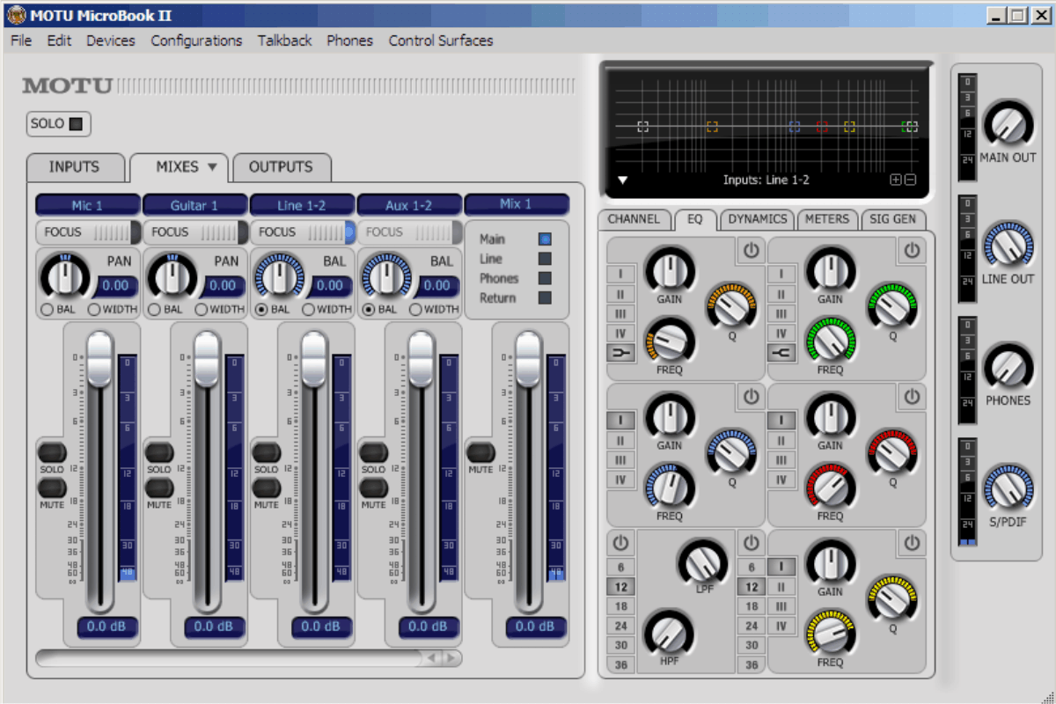Mute the Guitar 1 channel
The height and width of the screenshot is (704, 1056).
158,488
